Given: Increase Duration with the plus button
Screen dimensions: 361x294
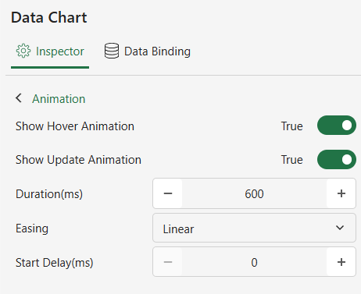Looking at the screenshot, I should tap(341, 193).
